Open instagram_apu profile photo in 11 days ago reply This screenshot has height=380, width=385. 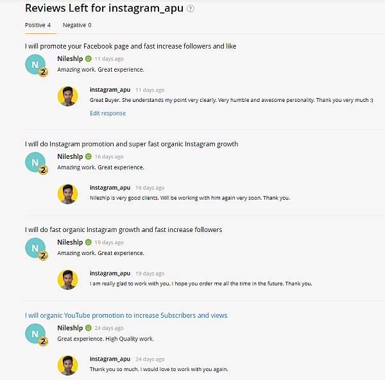68,96
